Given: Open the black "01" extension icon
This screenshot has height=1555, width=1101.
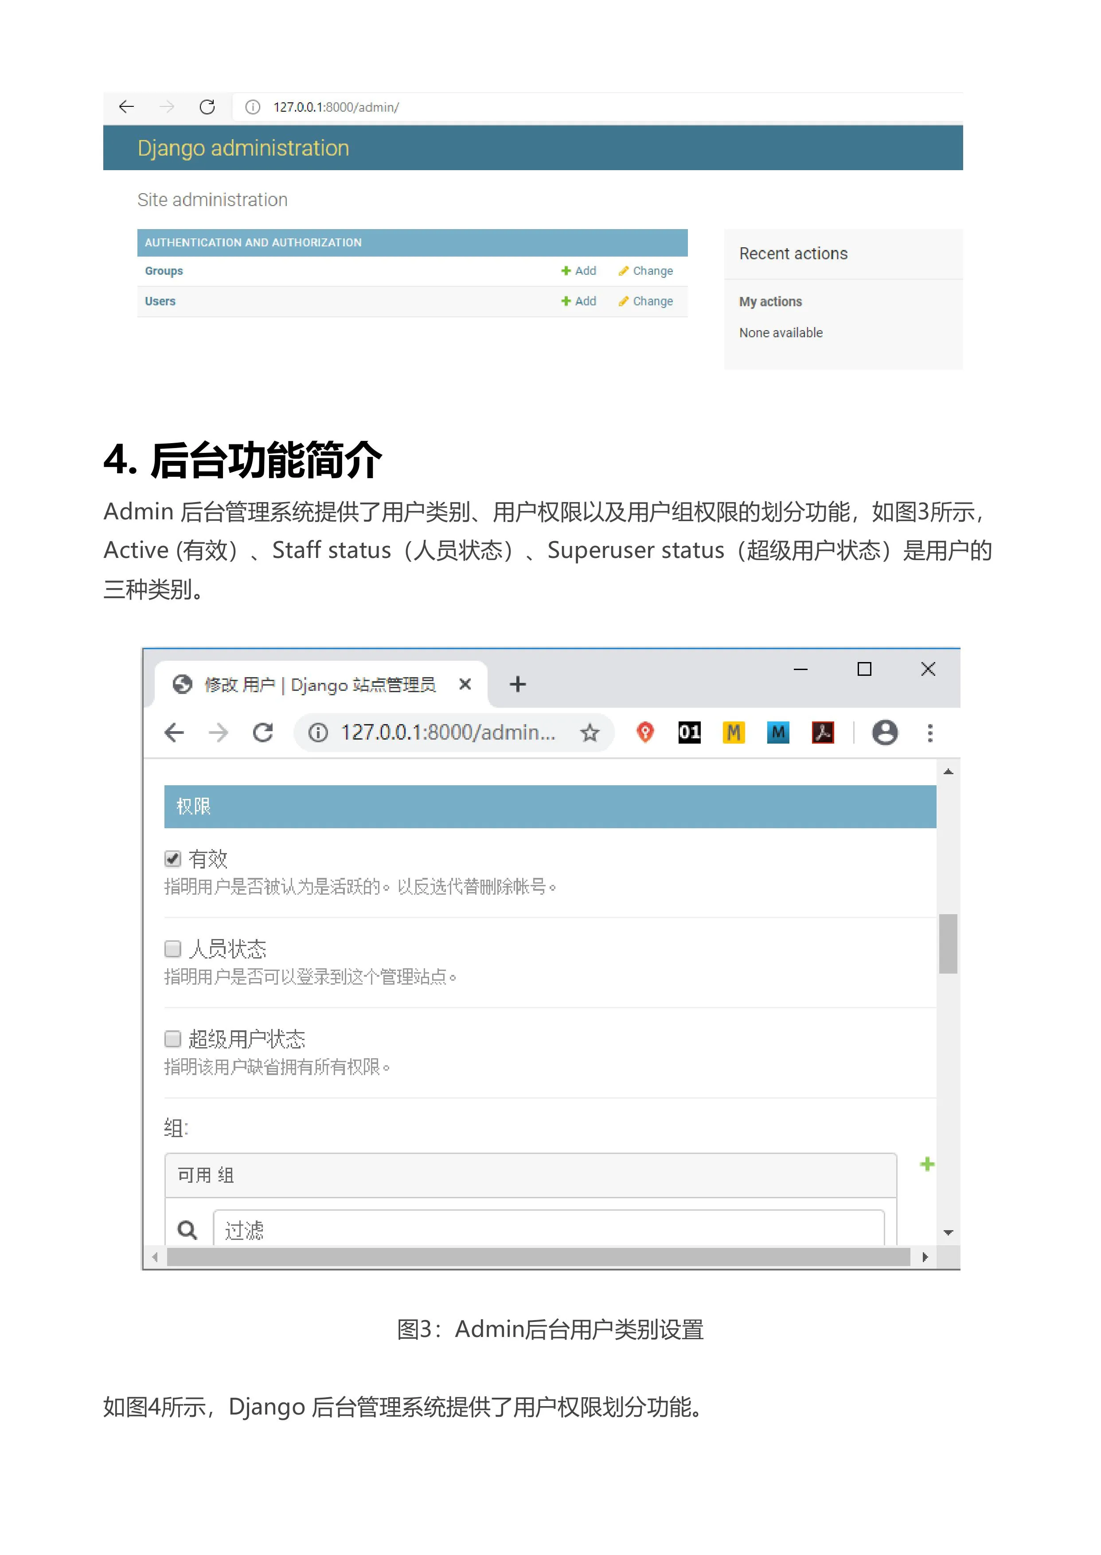Looking at the screenshot, I should (691, 733).
